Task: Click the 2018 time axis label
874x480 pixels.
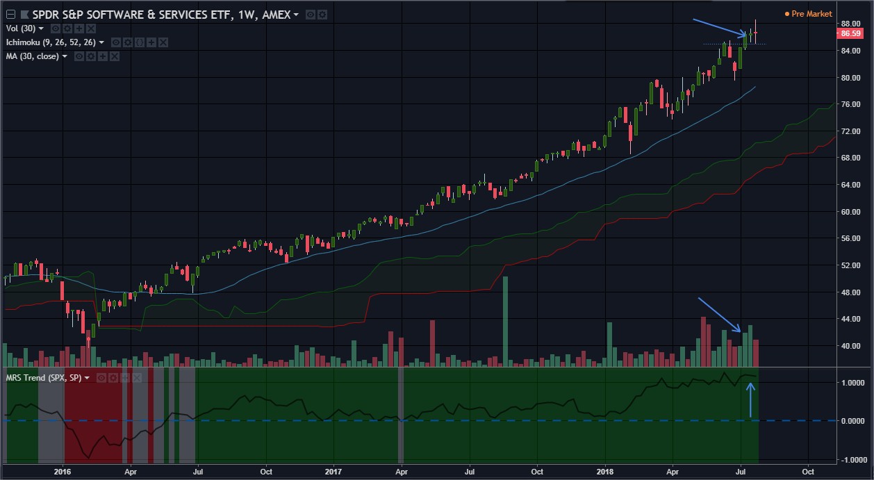Action: 604,470
